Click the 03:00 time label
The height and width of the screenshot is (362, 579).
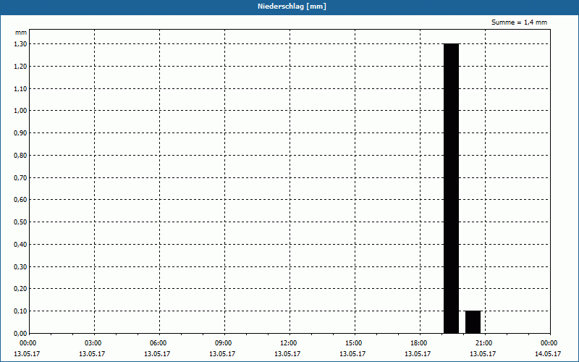click(x=95, y=343)
